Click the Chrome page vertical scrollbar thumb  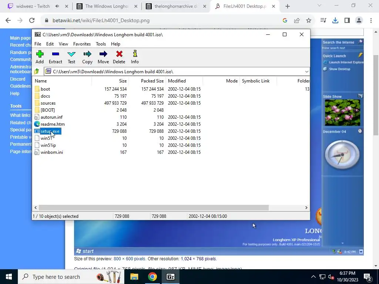pos(376,95)
